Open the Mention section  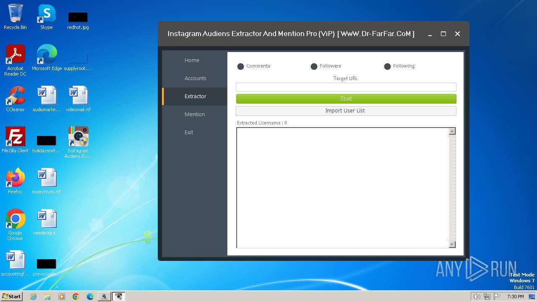tap(195, 115)
